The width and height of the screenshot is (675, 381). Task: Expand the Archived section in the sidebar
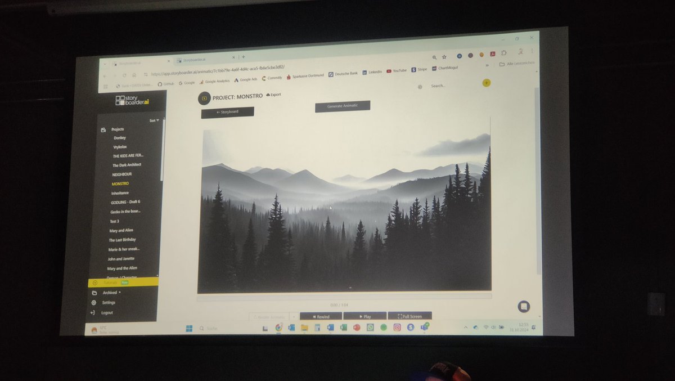110,293
